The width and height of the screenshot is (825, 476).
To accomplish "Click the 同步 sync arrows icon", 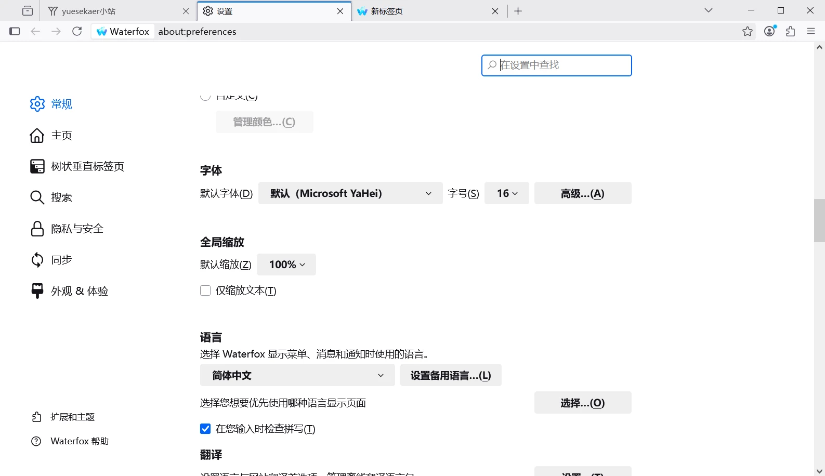I will [37, 260].
